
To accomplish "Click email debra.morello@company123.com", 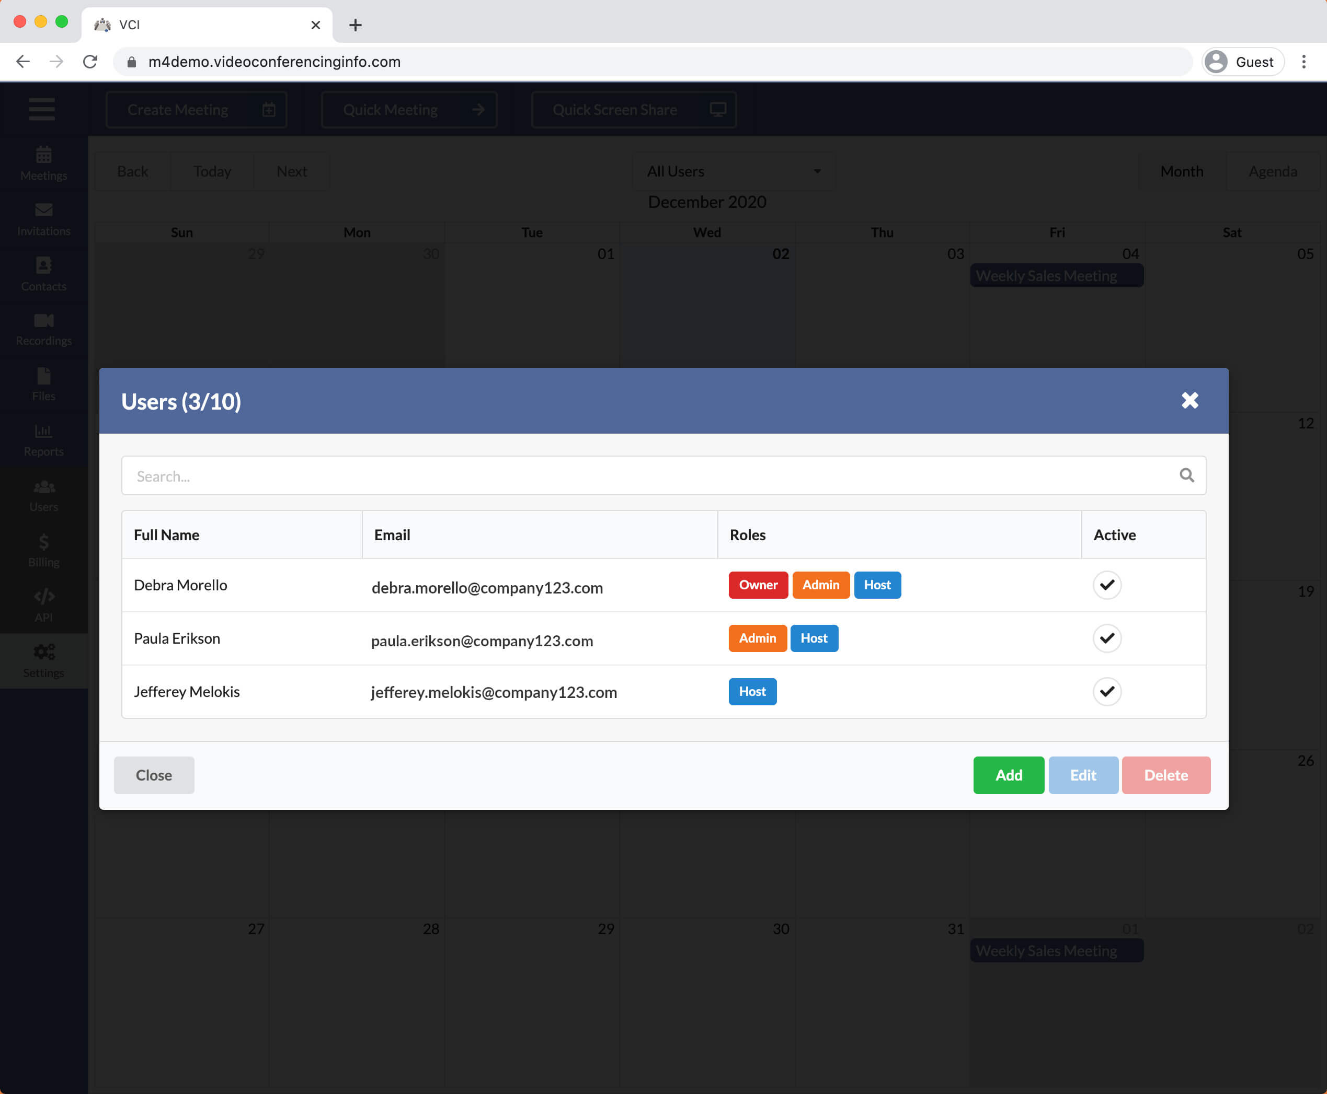I will click(x=487, y=587).
